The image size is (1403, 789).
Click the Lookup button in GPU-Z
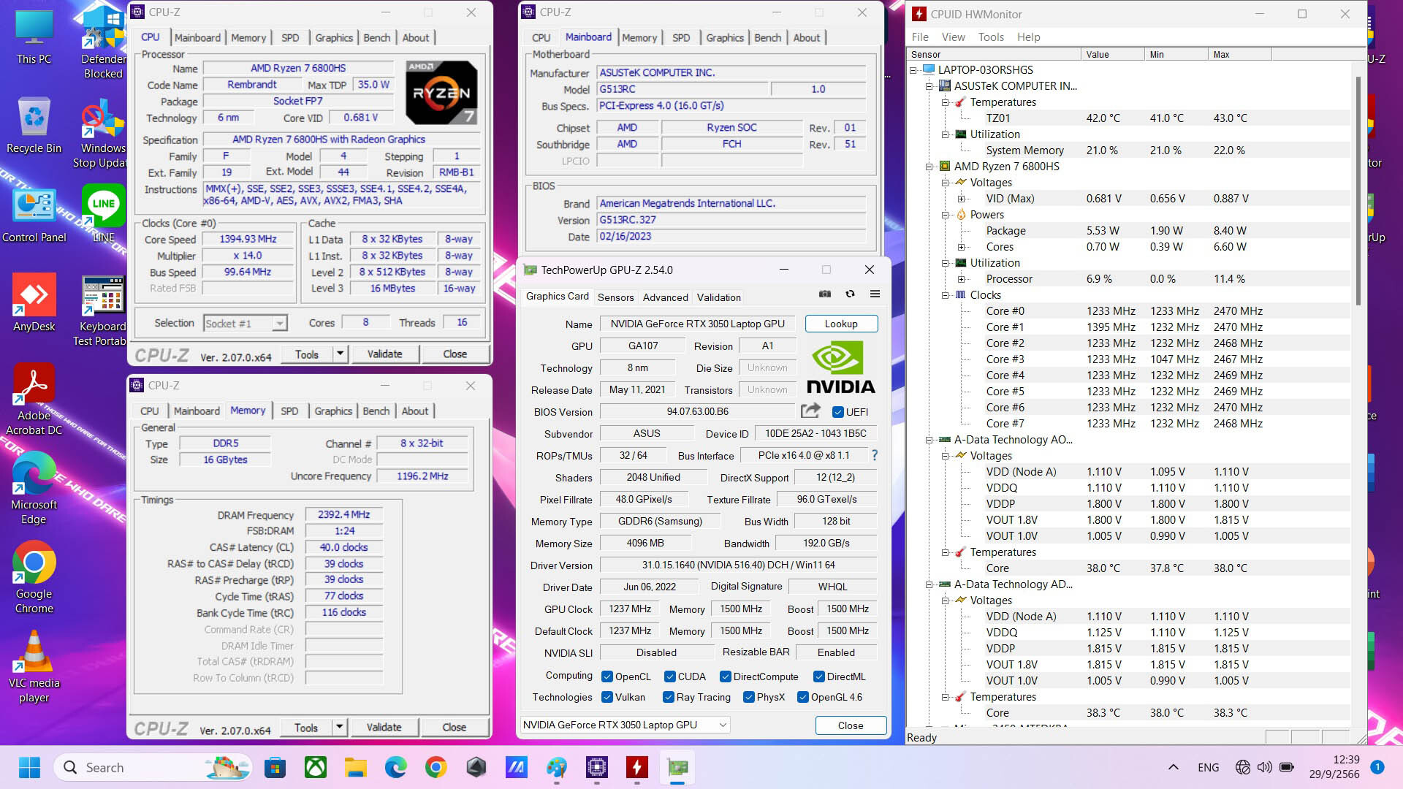click(840, 324)
